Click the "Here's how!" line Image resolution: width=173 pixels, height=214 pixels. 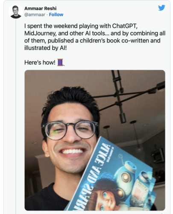click(40, 62)
